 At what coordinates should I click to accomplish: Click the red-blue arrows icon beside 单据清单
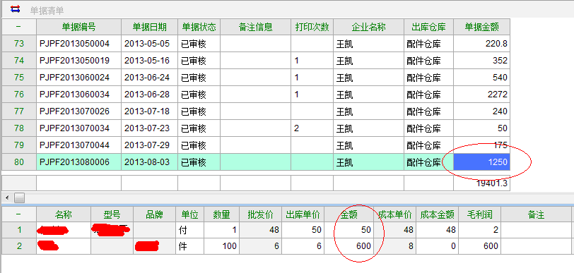(x=15, y=9)
